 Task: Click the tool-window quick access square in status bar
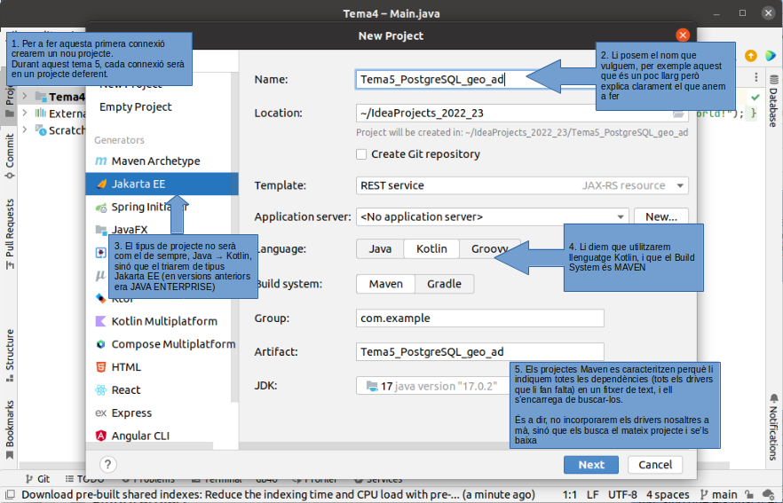[x=10, y=494]
